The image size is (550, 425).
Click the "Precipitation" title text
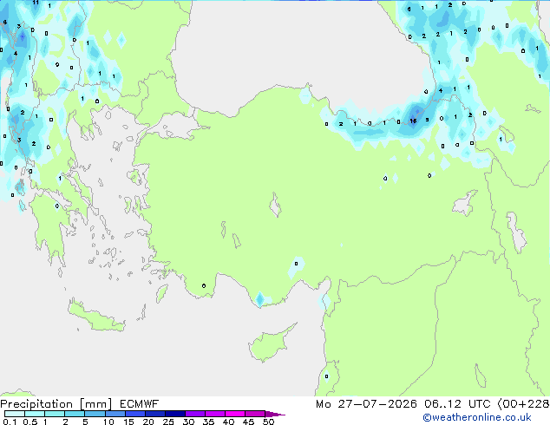pyautogui.click(x=36, y=404)
